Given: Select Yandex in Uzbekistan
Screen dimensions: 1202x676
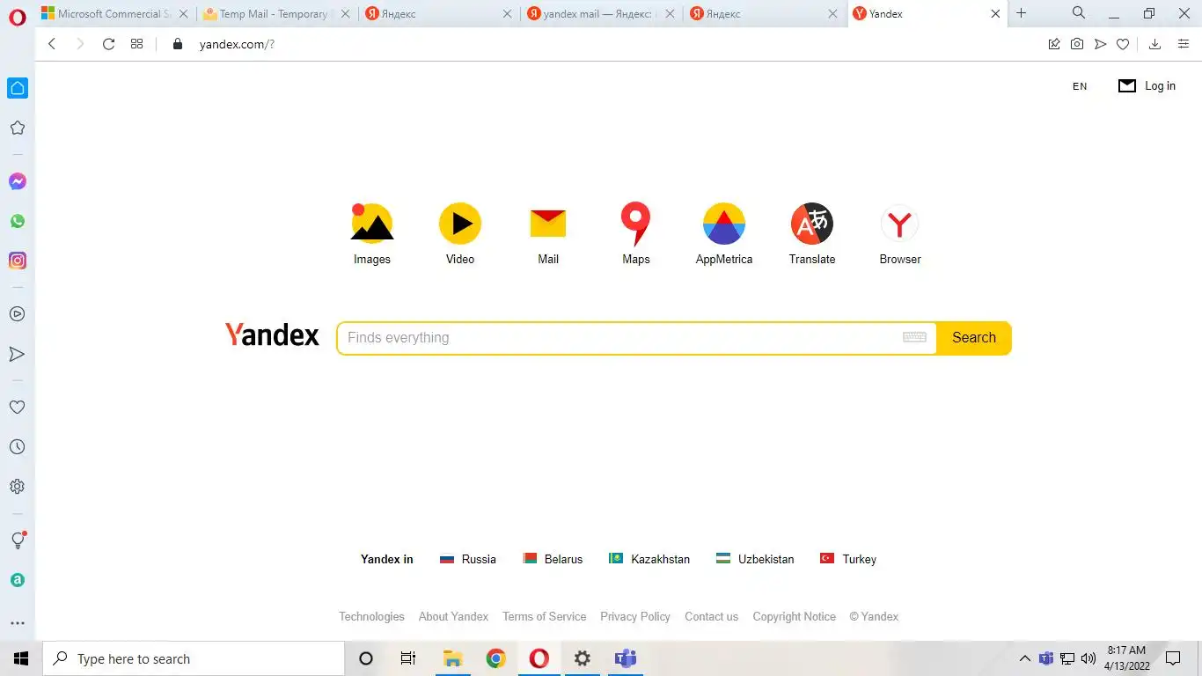Looking at the screenshot, I should (x=755, y=559).
